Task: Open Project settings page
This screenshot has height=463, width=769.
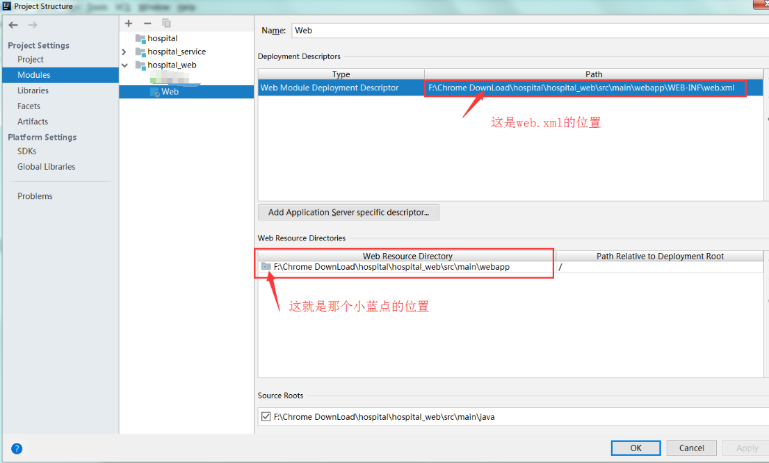Action: click(x=31, y=59)
